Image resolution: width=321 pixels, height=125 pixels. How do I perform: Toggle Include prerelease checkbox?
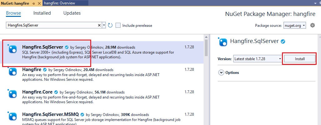pyautogui.click(x=118, y=25)
